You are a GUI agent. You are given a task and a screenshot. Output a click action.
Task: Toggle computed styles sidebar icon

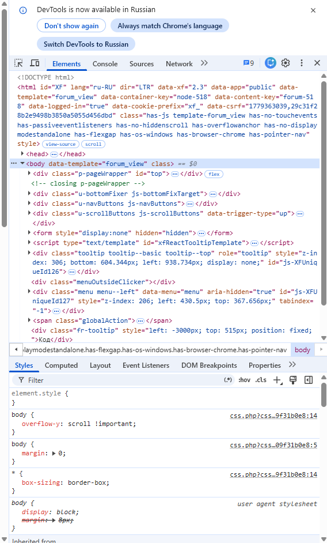(x=309, y=380)
